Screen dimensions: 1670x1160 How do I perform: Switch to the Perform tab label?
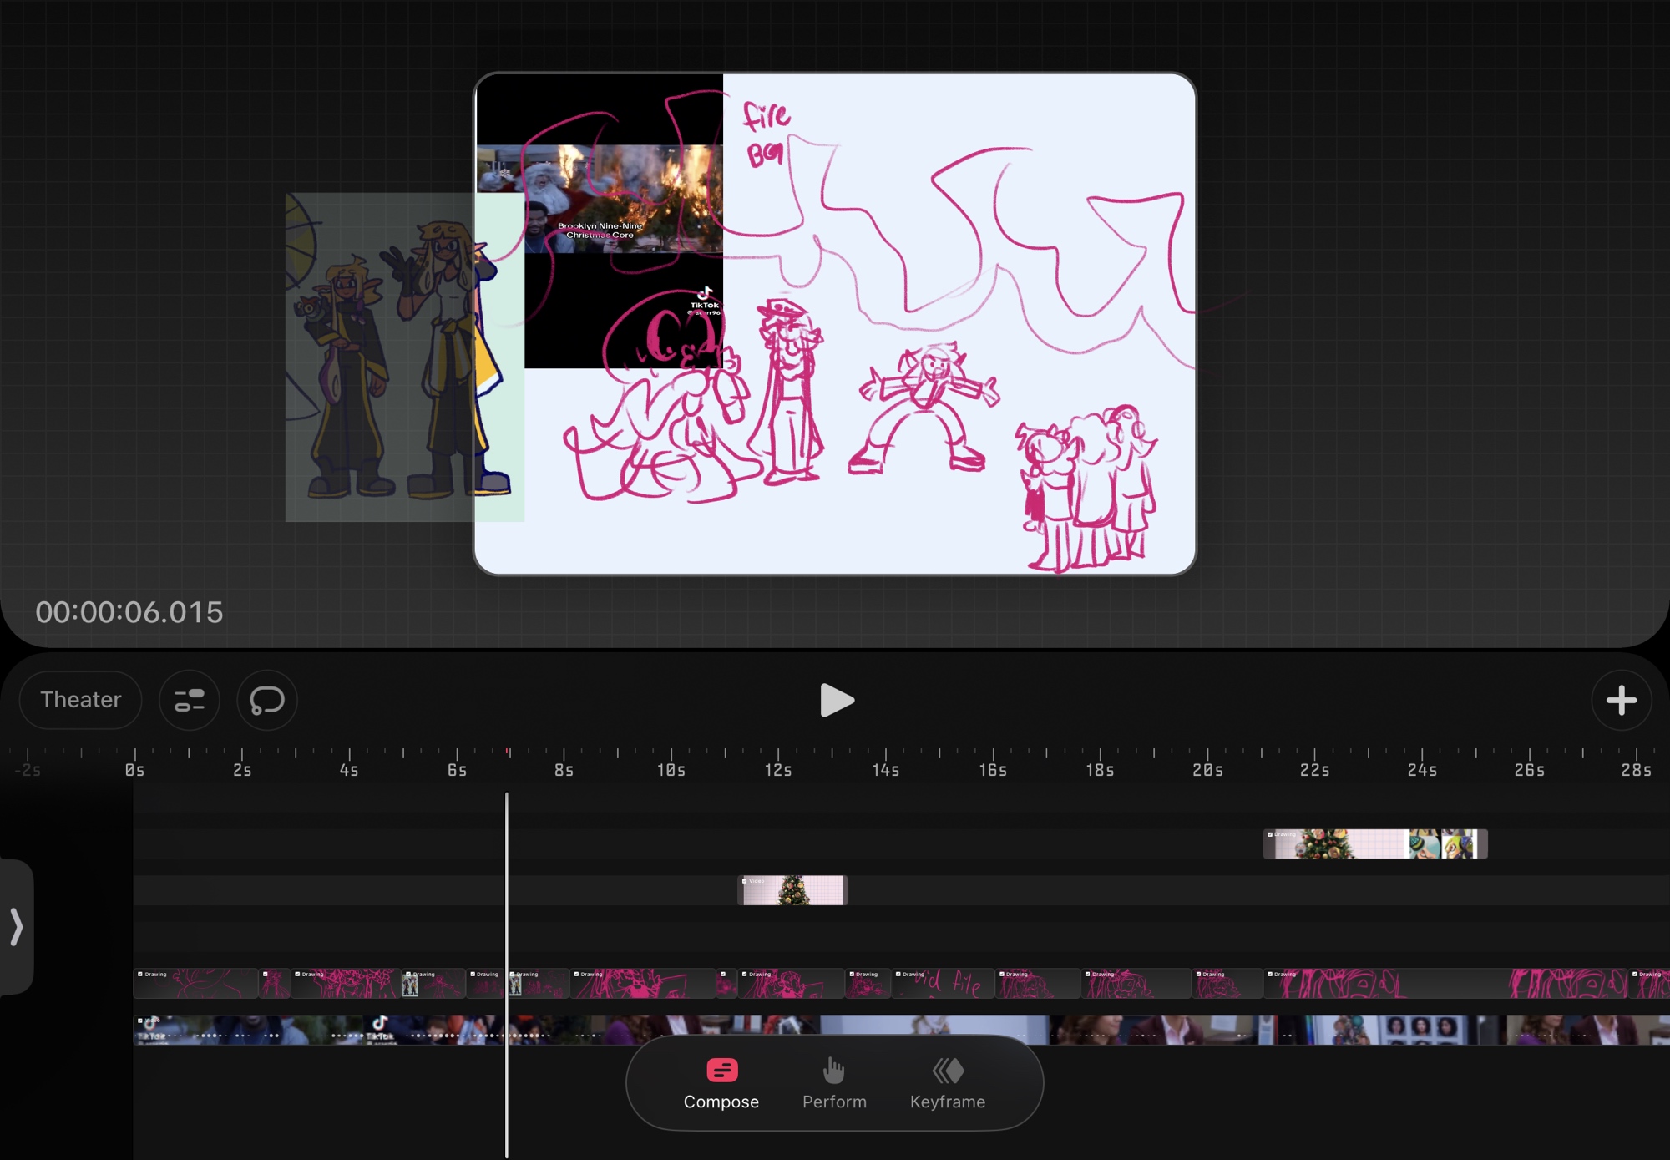pos(833,1102)
